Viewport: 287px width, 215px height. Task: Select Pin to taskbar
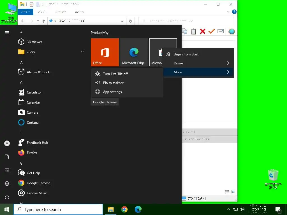pyautogui.click(x=127, y=83)
